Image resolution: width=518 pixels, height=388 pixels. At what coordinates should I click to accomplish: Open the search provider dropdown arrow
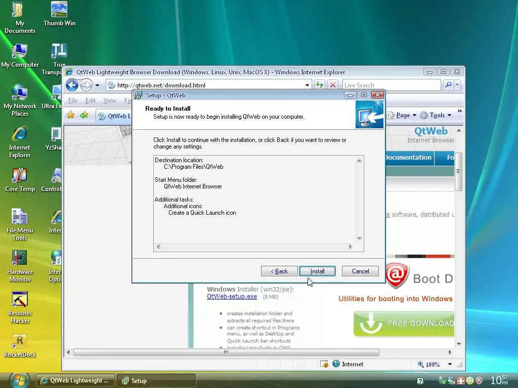pyautogui.click(x=457, y=85)
